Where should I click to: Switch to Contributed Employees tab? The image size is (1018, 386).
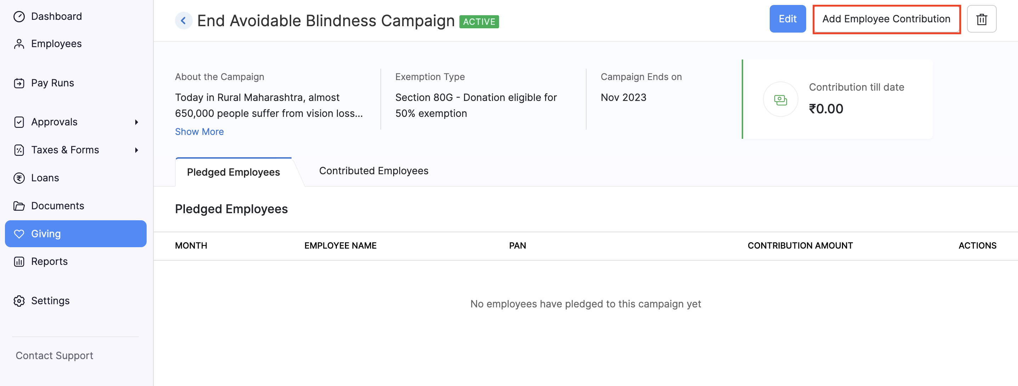(x=373, y=171)
